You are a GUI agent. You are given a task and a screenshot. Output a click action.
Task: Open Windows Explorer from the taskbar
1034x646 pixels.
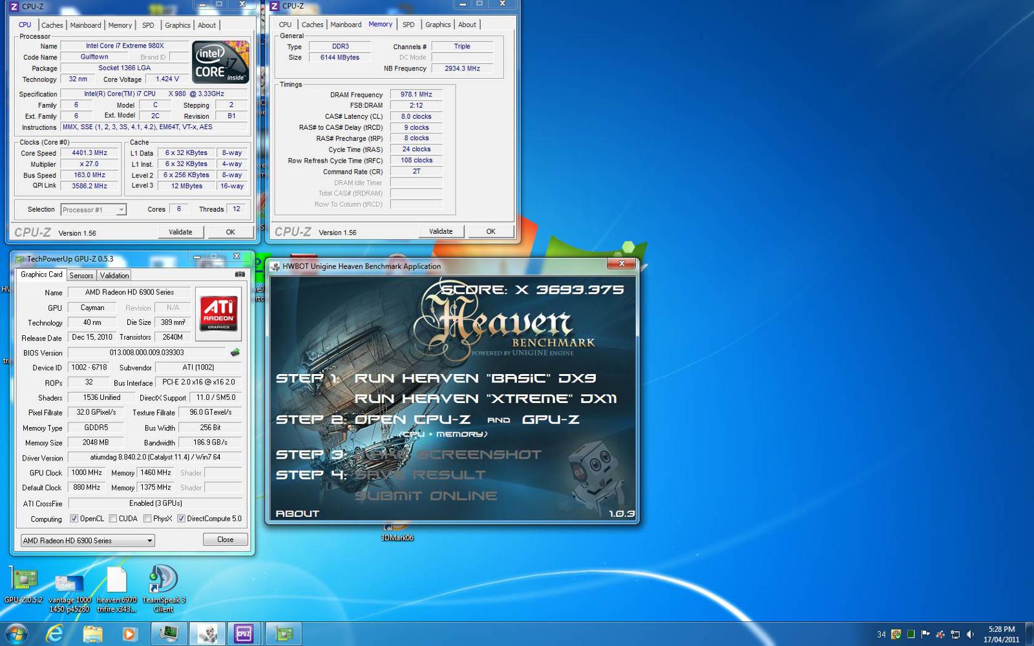[x=92, y=634]
